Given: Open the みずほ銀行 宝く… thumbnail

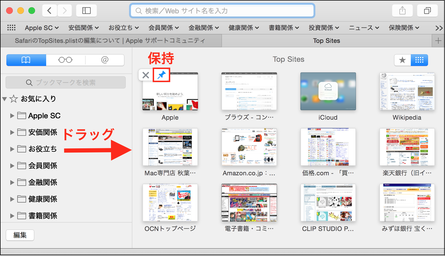Looking at the screenshot, I should 407,203.
